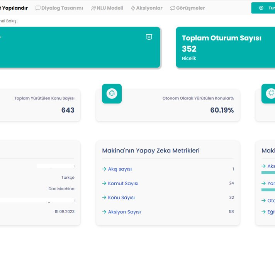Open the Komut Sayısı link
This screenshot has width=275, height=262.
tap(123, 184)
